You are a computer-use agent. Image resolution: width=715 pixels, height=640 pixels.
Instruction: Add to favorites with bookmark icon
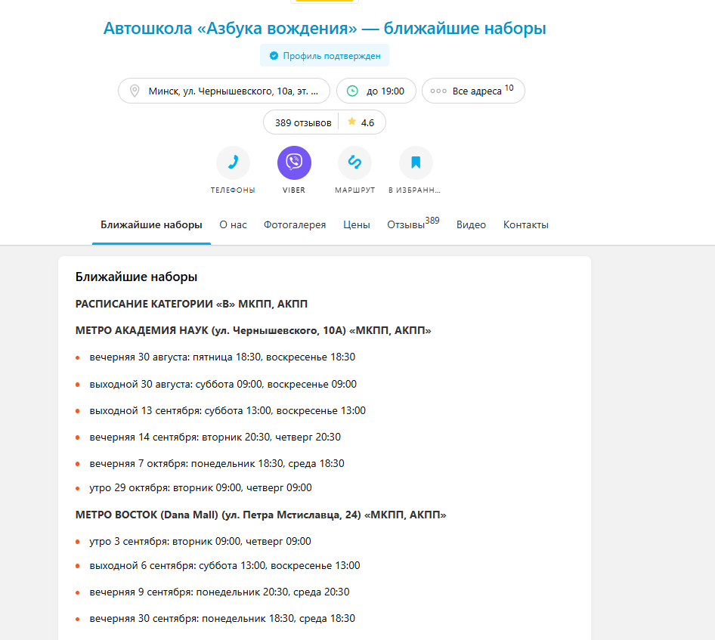tap(416, 162)
